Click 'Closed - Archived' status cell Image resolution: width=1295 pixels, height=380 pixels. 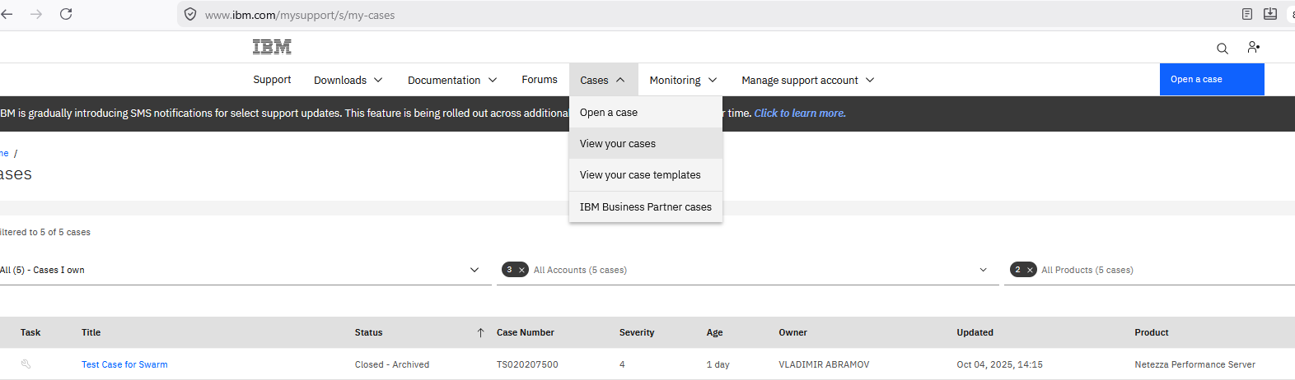coord(392,364)
